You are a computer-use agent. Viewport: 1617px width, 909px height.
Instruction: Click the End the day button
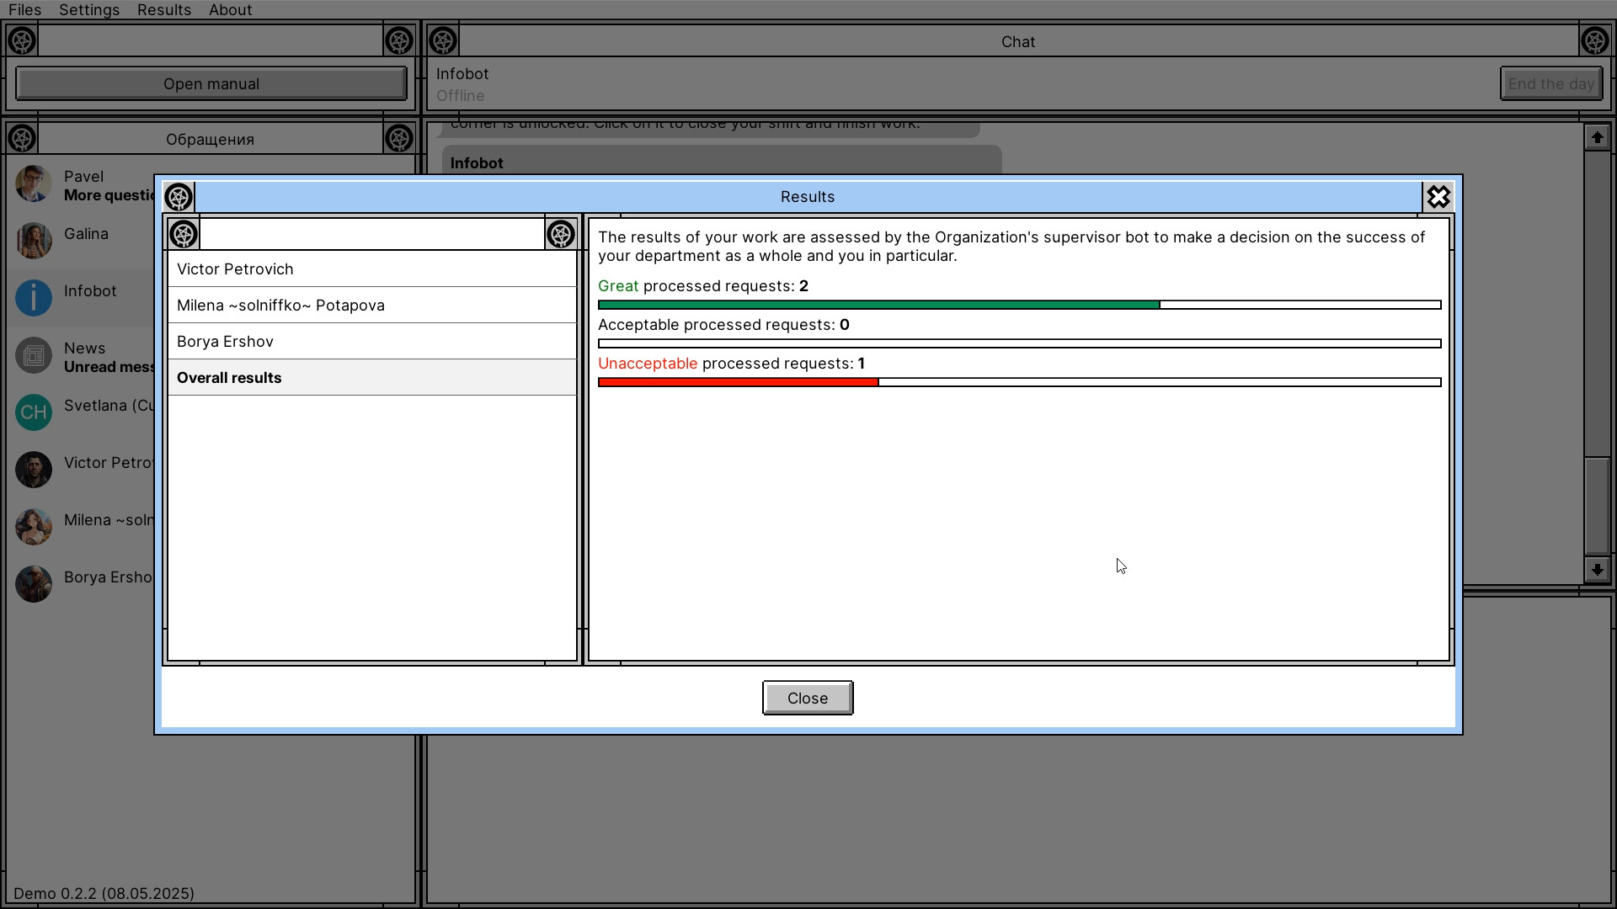coord(1550,83)
